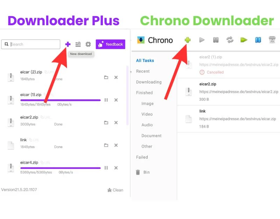
Task: Select cancelled eicar2 (1).zip task in Chrono
Action: [x=229, y=65]
